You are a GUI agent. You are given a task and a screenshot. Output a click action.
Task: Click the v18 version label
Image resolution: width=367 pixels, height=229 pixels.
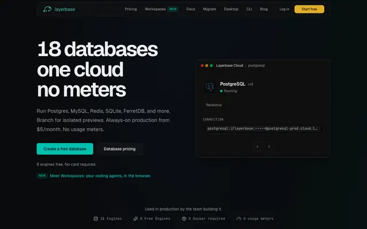(251, 84)
